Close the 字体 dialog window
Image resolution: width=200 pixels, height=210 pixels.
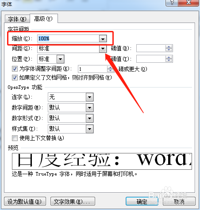[x=188, y=3]
